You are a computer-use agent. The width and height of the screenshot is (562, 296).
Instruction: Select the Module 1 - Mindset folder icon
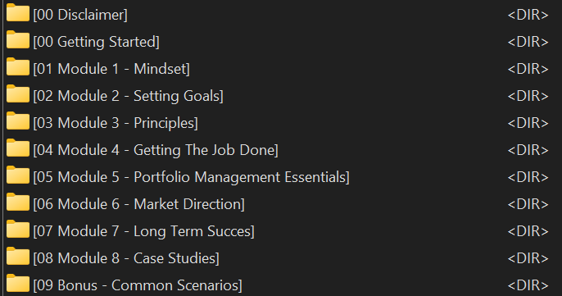(x=18, y=67)
